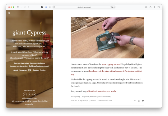
Task: Open Japanese chisel setup link
Action: (x=38, y=63)
